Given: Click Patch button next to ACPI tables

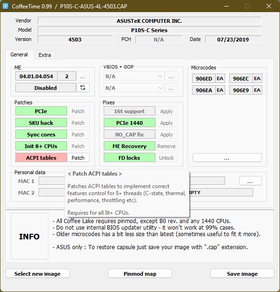Looking at the screenshot, I should pos(78,158).
